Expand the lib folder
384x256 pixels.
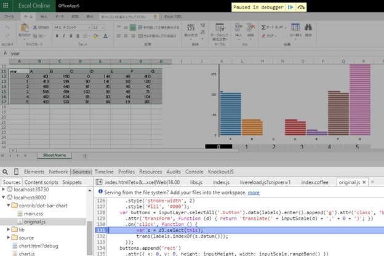pyautogui.click(x=9, y=230)
